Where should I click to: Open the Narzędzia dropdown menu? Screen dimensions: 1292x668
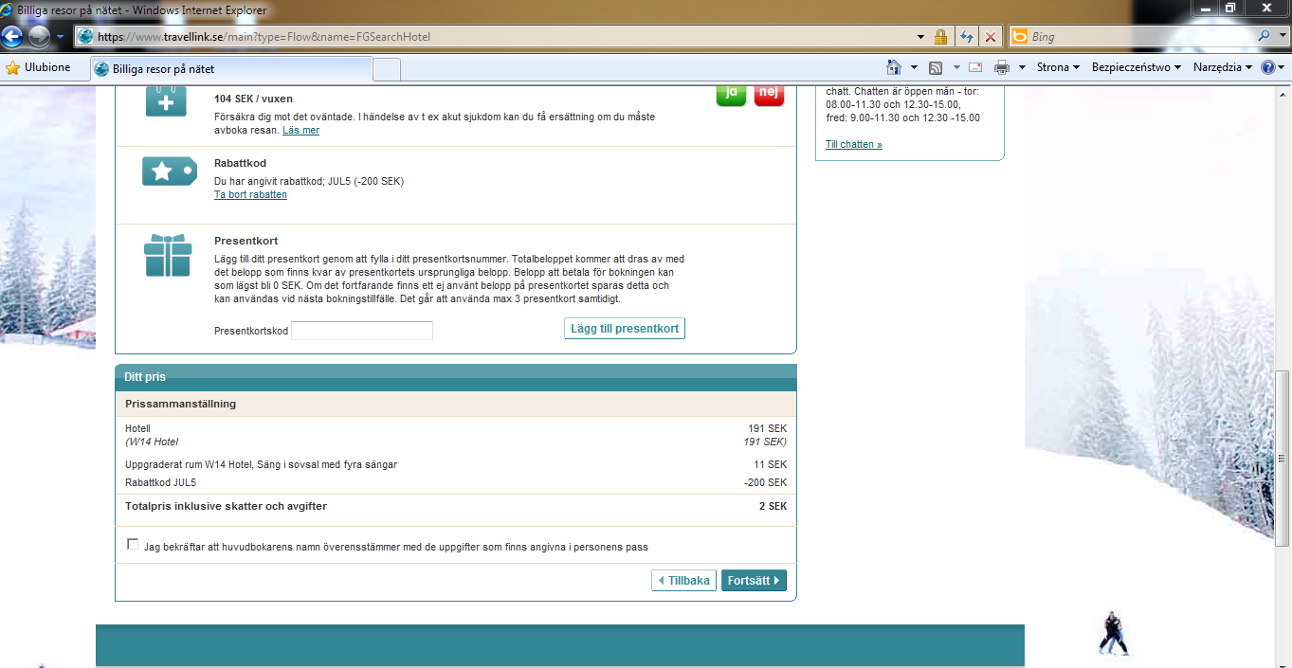click(1223, 67)
